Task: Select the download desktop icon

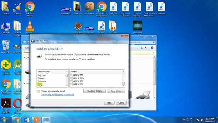Action: click(65, 11)
